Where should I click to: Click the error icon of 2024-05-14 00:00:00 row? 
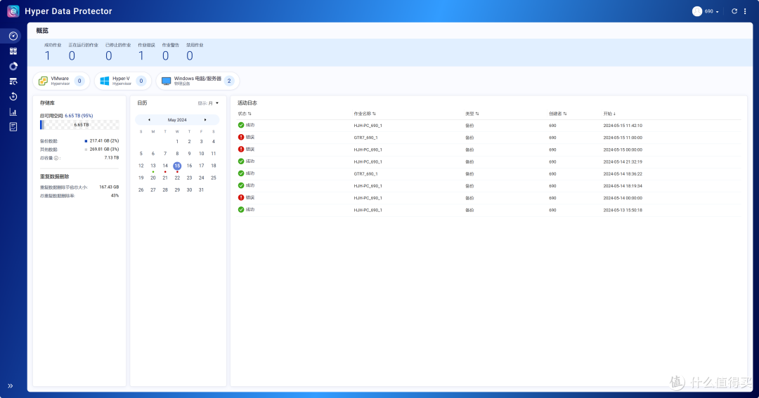click(241, 198)
